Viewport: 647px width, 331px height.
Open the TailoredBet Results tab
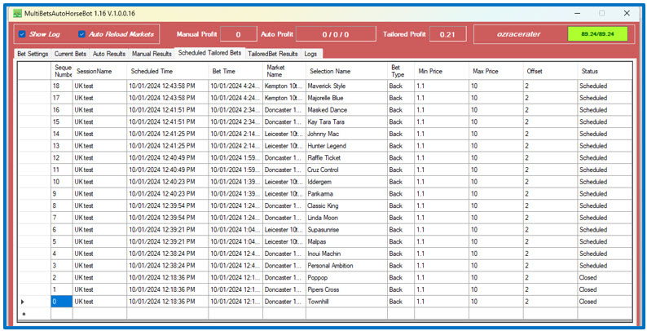[x=273, y=54]
